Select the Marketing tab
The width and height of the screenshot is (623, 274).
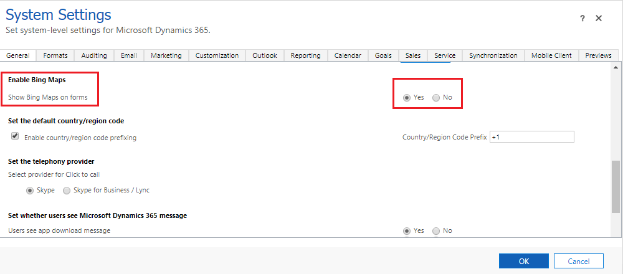(x=166, y=55)
